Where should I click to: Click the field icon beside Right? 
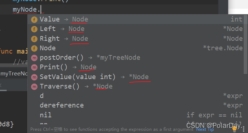tap(34, 39)
